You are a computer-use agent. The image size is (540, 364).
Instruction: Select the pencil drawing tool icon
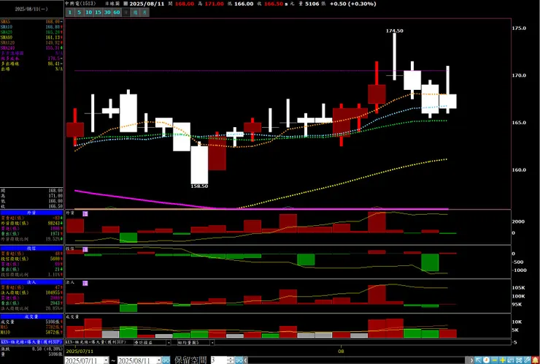click(528, 360)
